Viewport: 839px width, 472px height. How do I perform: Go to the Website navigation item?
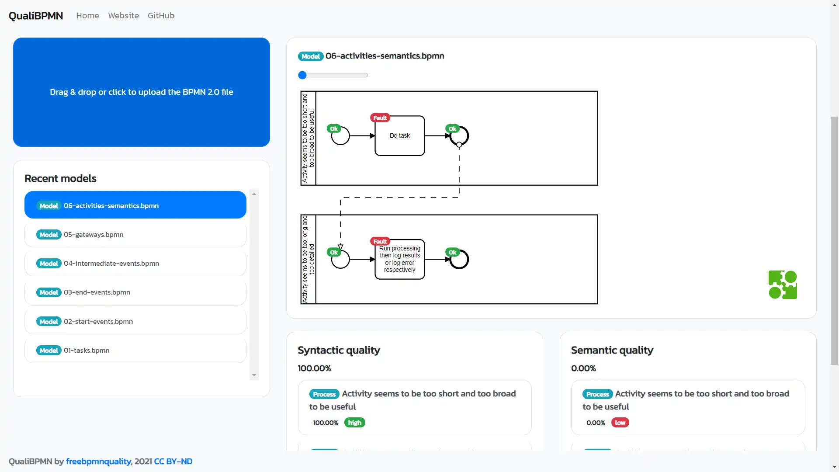[x=123, y=15]
